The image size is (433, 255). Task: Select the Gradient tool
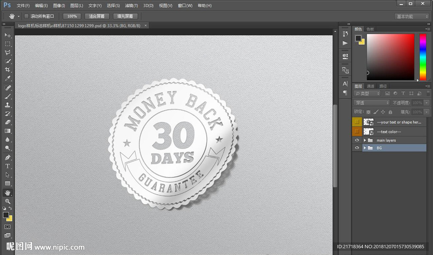[8, 131]
